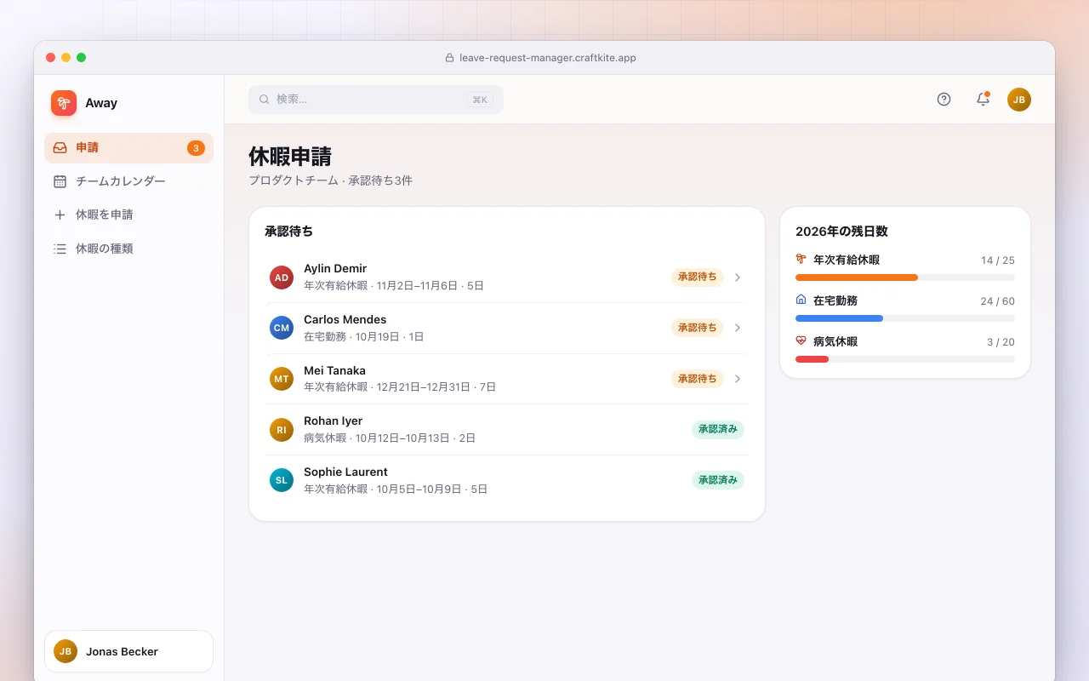The image size is (1089, 681).
Task: Click 承認待ち badge on Carlos Mendes' row
Action: [698, 328]
